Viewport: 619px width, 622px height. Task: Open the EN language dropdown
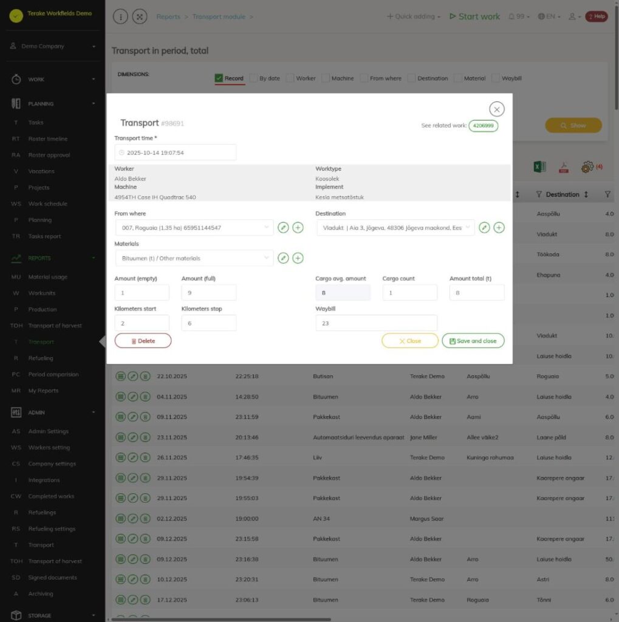(549, 16)
